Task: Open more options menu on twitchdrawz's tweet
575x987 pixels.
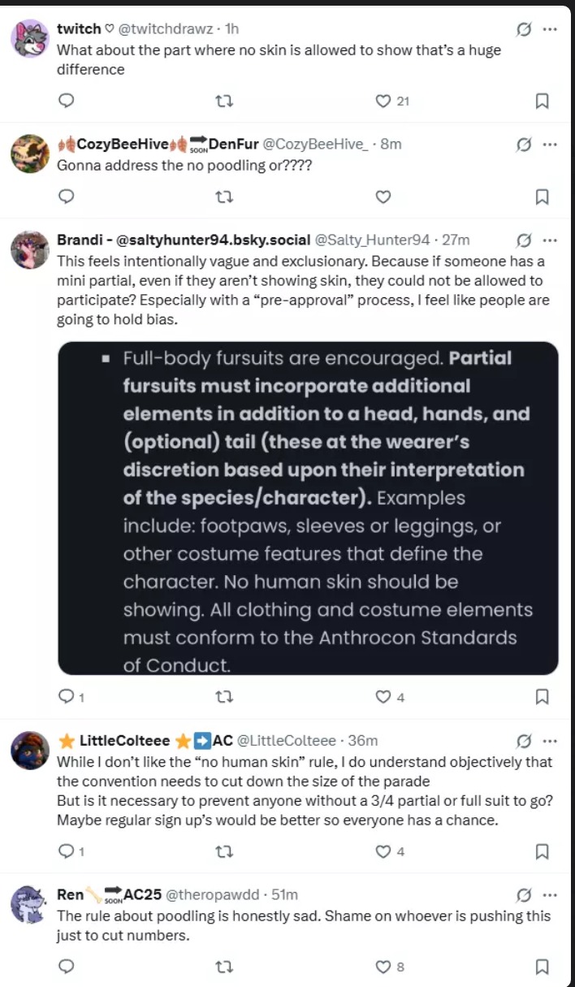Action: click(x=550, y=29)
